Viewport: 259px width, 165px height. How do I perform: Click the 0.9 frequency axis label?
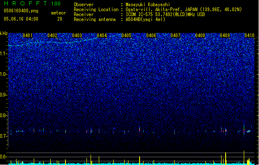click(3, 95)
